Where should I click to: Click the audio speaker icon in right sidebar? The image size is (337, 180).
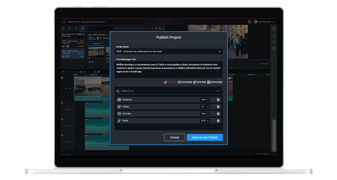tap(274, 42)
